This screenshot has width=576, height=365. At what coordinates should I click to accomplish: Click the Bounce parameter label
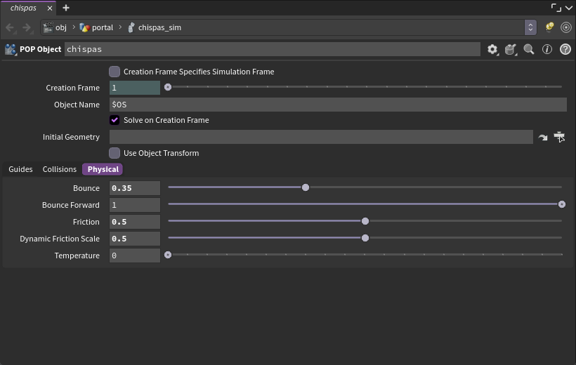click(x=86, y=188)
